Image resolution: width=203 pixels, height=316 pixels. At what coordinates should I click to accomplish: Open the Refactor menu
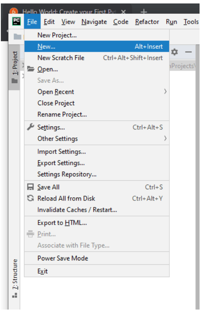[x=147, y=22]
